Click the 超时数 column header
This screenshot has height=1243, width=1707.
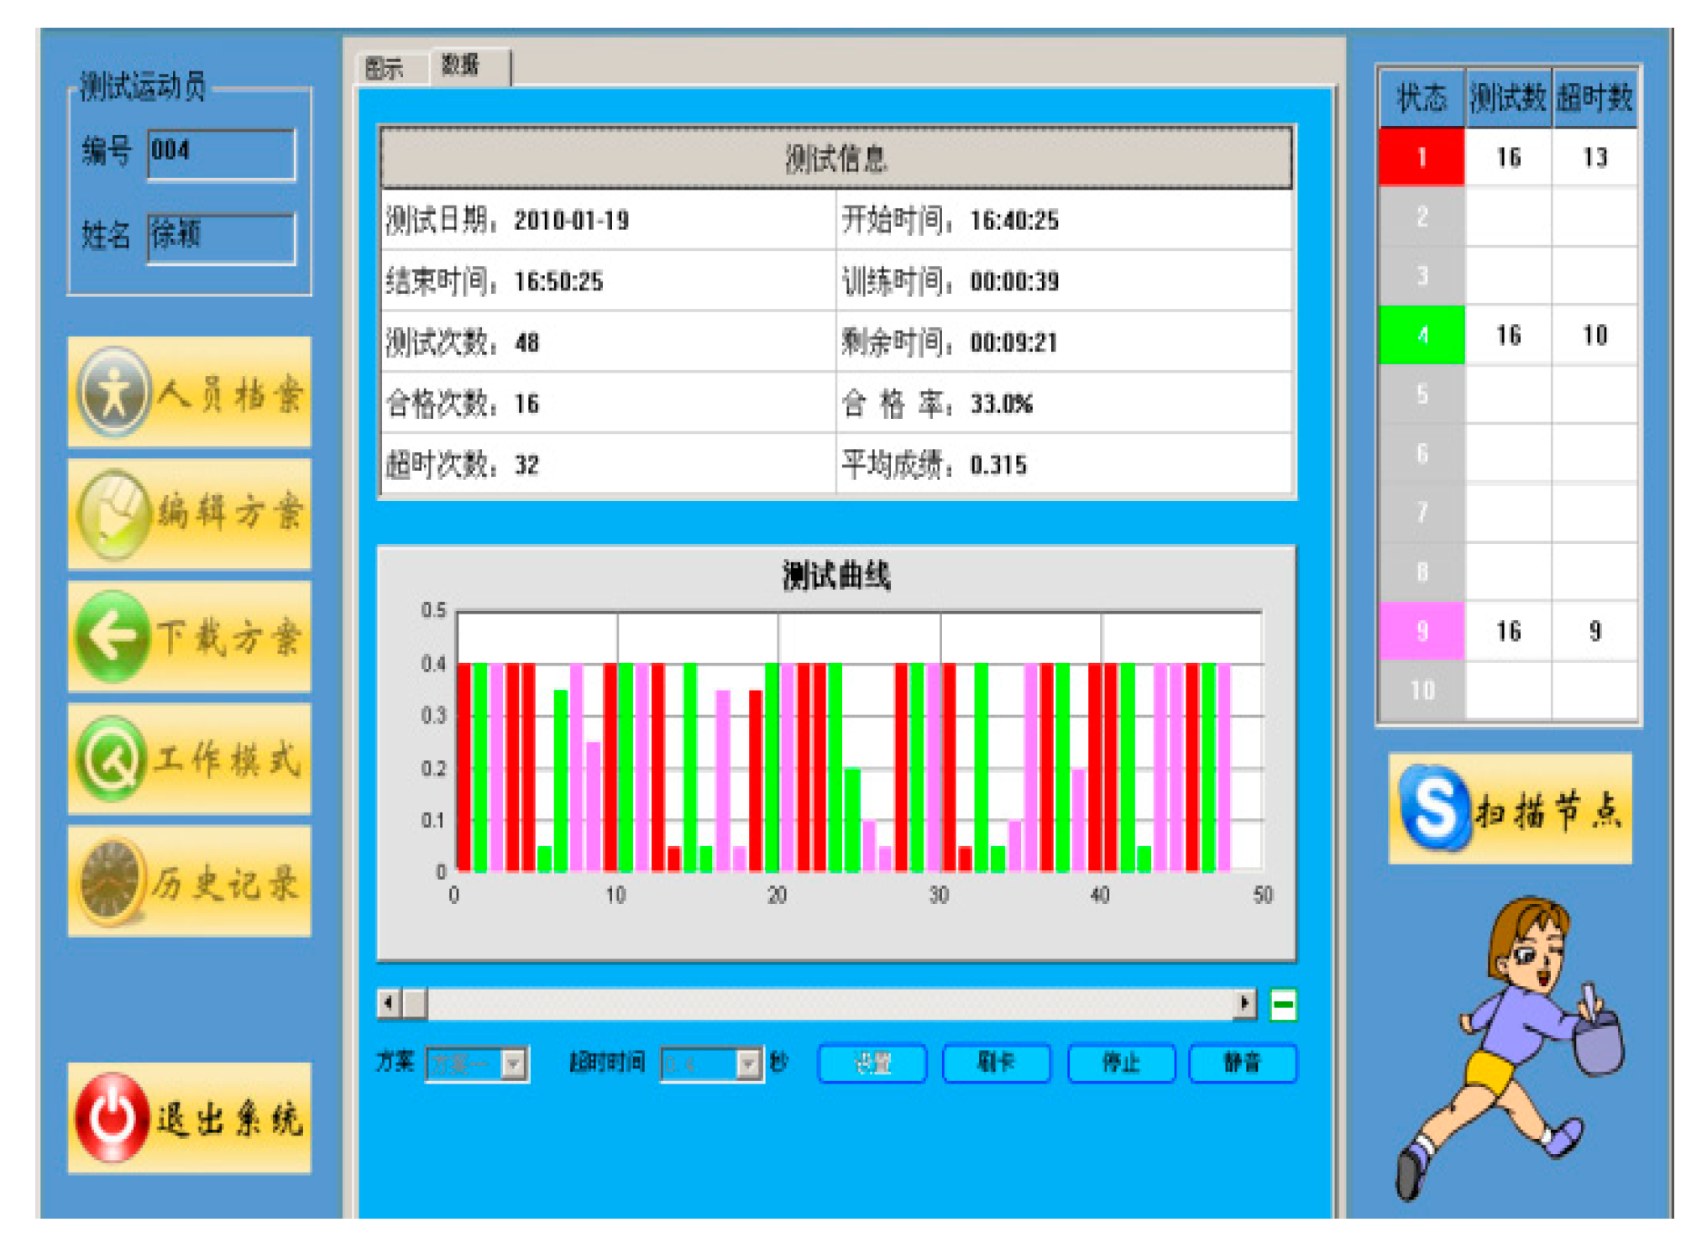(1594, 97)
